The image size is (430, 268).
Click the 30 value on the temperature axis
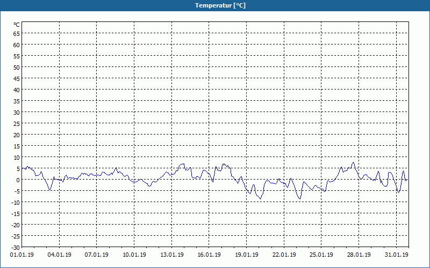coord(17,113)
